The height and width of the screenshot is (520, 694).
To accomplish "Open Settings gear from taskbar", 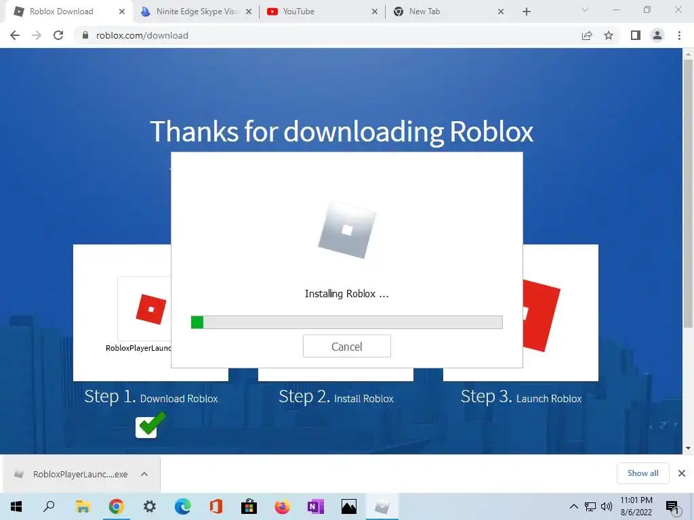I will click(150, 506).
